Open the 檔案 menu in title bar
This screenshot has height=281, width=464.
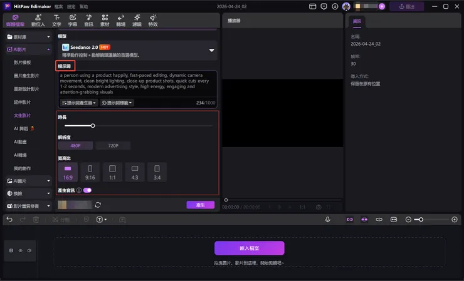coord(58,6)
